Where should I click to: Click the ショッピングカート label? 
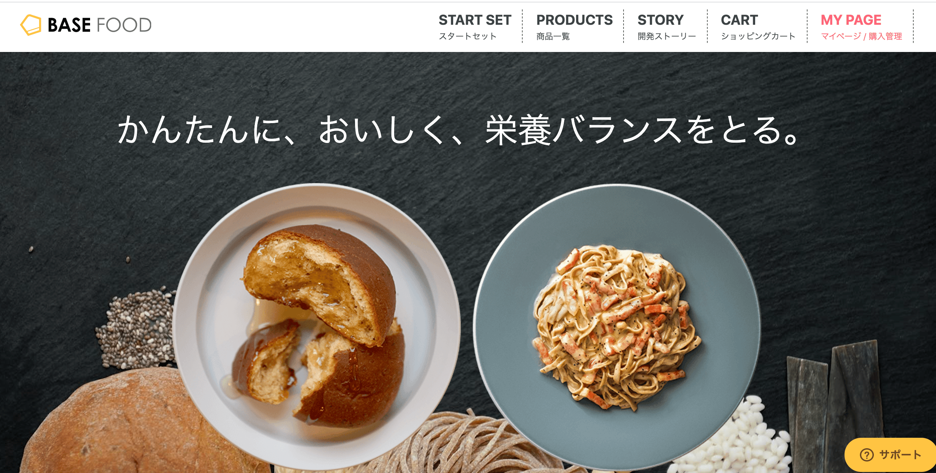tap(758, 36)
